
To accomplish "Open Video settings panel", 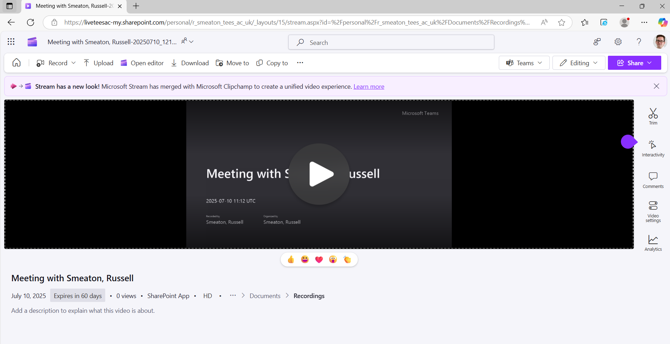I will [653, 211].
